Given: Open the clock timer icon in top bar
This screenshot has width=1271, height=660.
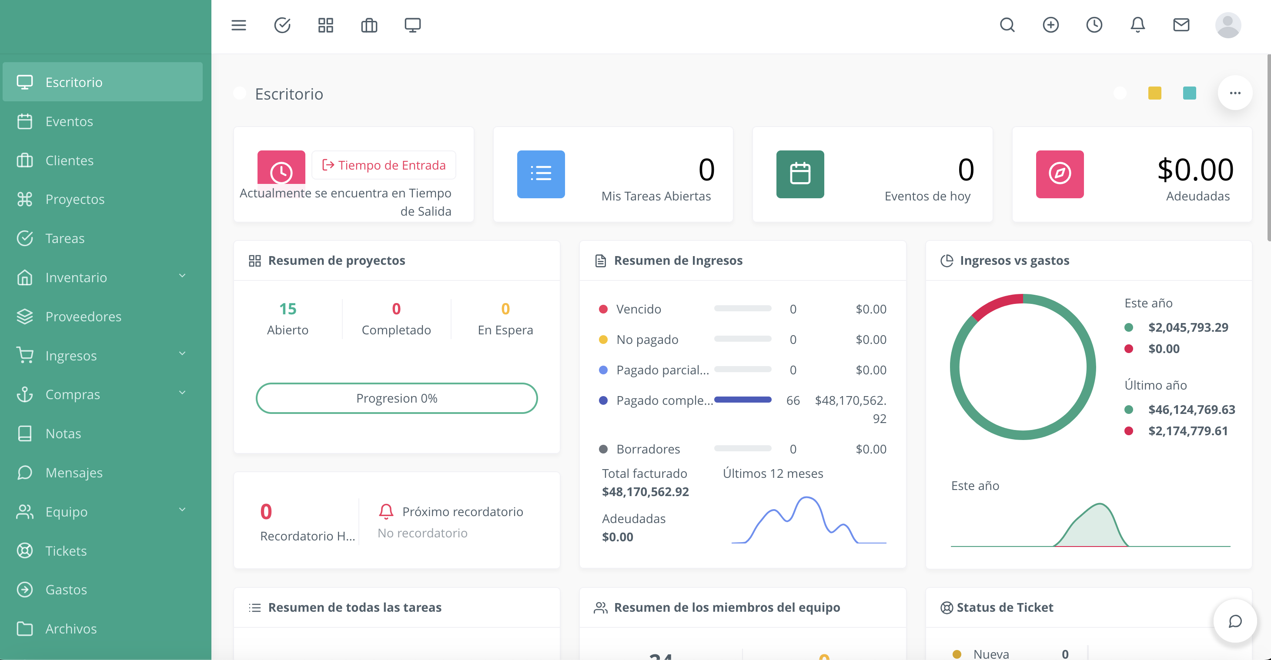Looking at the screenshot, I should [1094, 25].
